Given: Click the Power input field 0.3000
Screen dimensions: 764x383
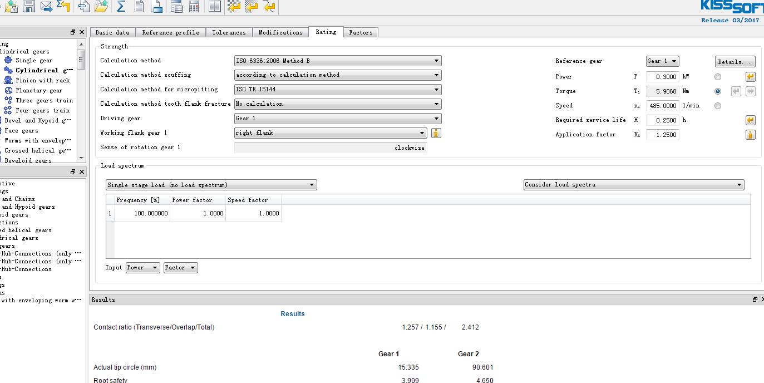Looking at the screenshot, I should [x=663, y=77].
